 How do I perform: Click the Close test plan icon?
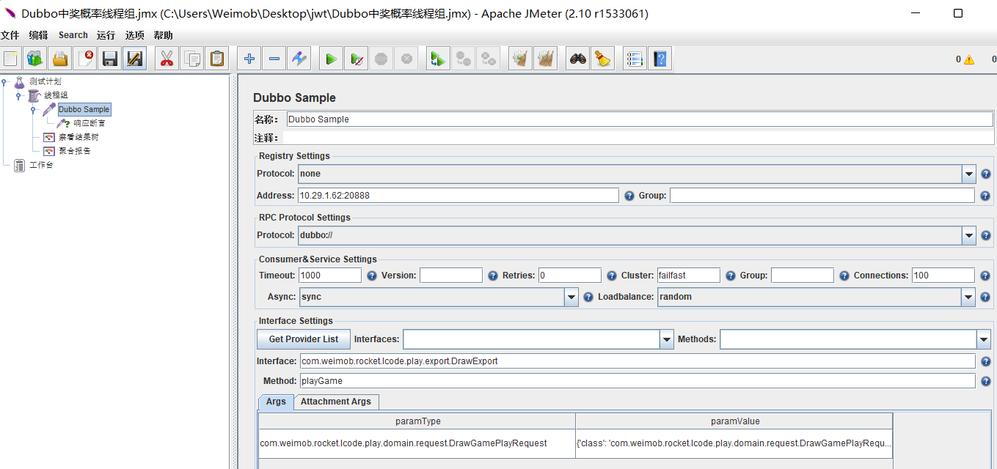[x=85, y=59]
